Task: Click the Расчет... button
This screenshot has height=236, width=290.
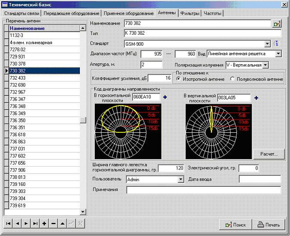Action: click(269, 154)
